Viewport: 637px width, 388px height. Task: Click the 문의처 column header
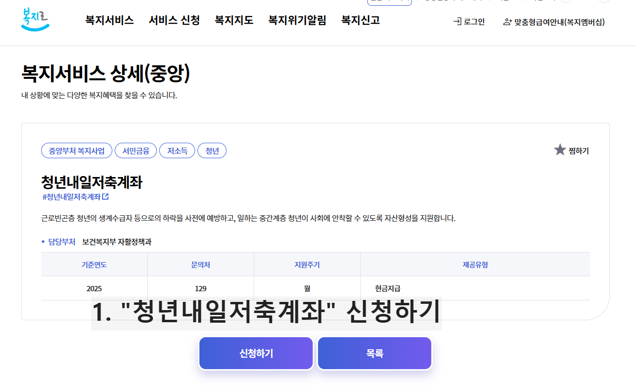coord(200,265)
